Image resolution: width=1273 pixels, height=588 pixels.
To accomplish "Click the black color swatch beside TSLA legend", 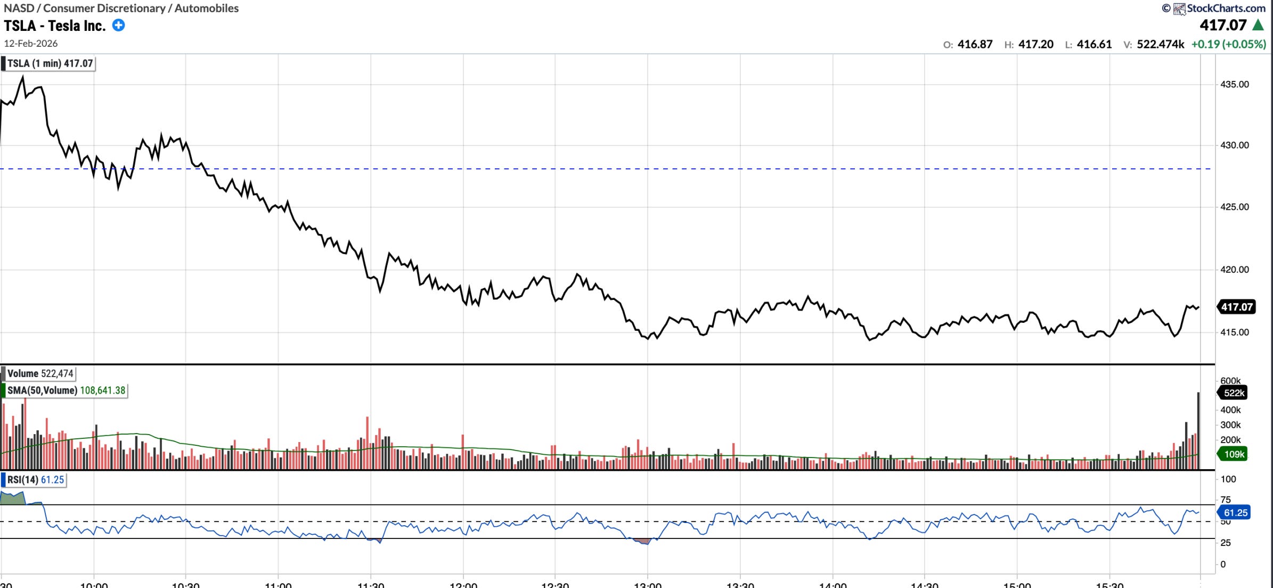I will pyautogui.click(x=3, y=63).
